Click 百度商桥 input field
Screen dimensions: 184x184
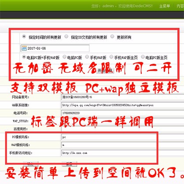point(122,129)
